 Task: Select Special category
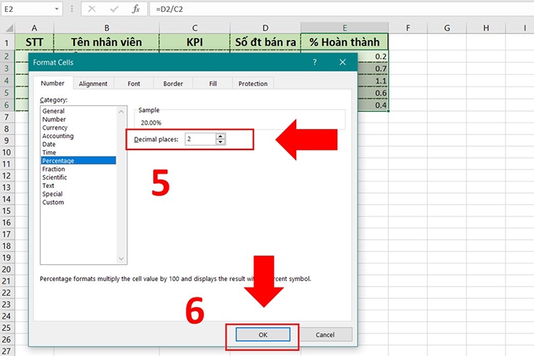point(78,194)
